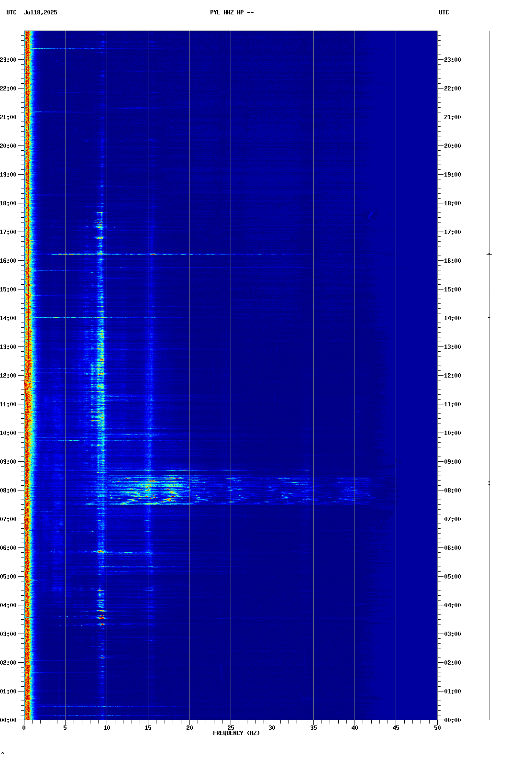Click the event tick near 14:45 on right trace
The height and width of the screenshot is (758, 510).
click(489, 296)
